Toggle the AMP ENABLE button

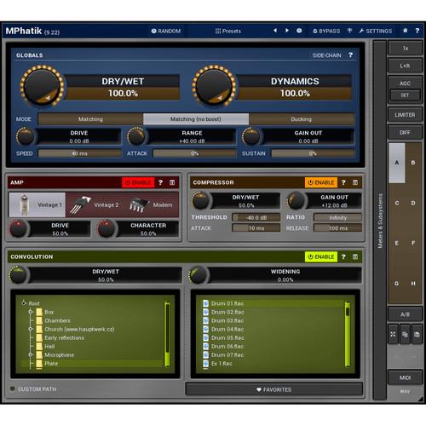[x=138, y=182]
